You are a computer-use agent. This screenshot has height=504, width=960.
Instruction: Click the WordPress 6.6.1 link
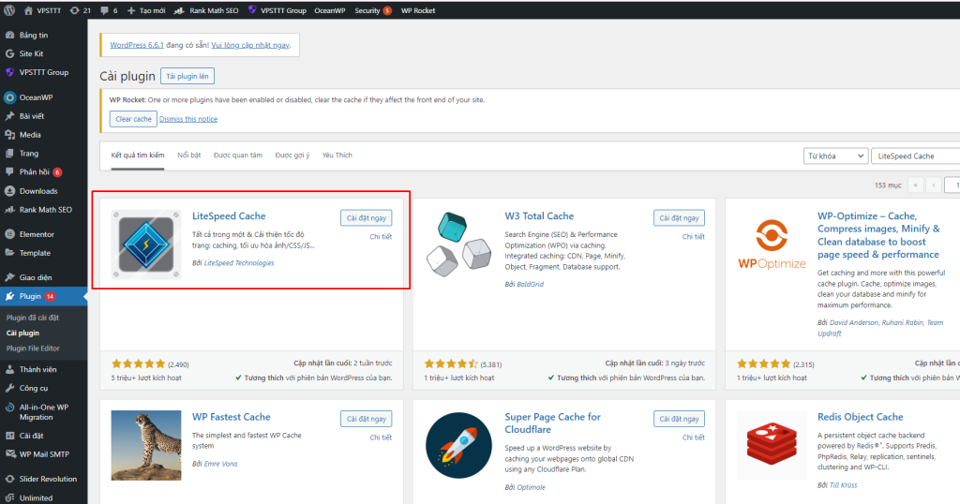(137, 45)
